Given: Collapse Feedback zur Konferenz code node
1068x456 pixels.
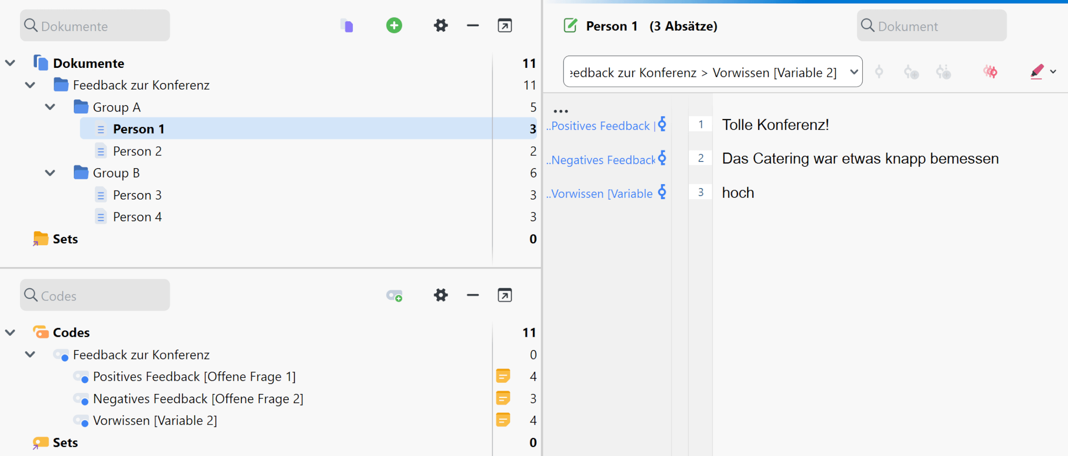Looking at the screenshot, I should click(x=30, y=355).
